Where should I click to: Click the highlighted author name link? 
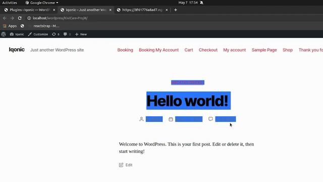coord(154,119)
